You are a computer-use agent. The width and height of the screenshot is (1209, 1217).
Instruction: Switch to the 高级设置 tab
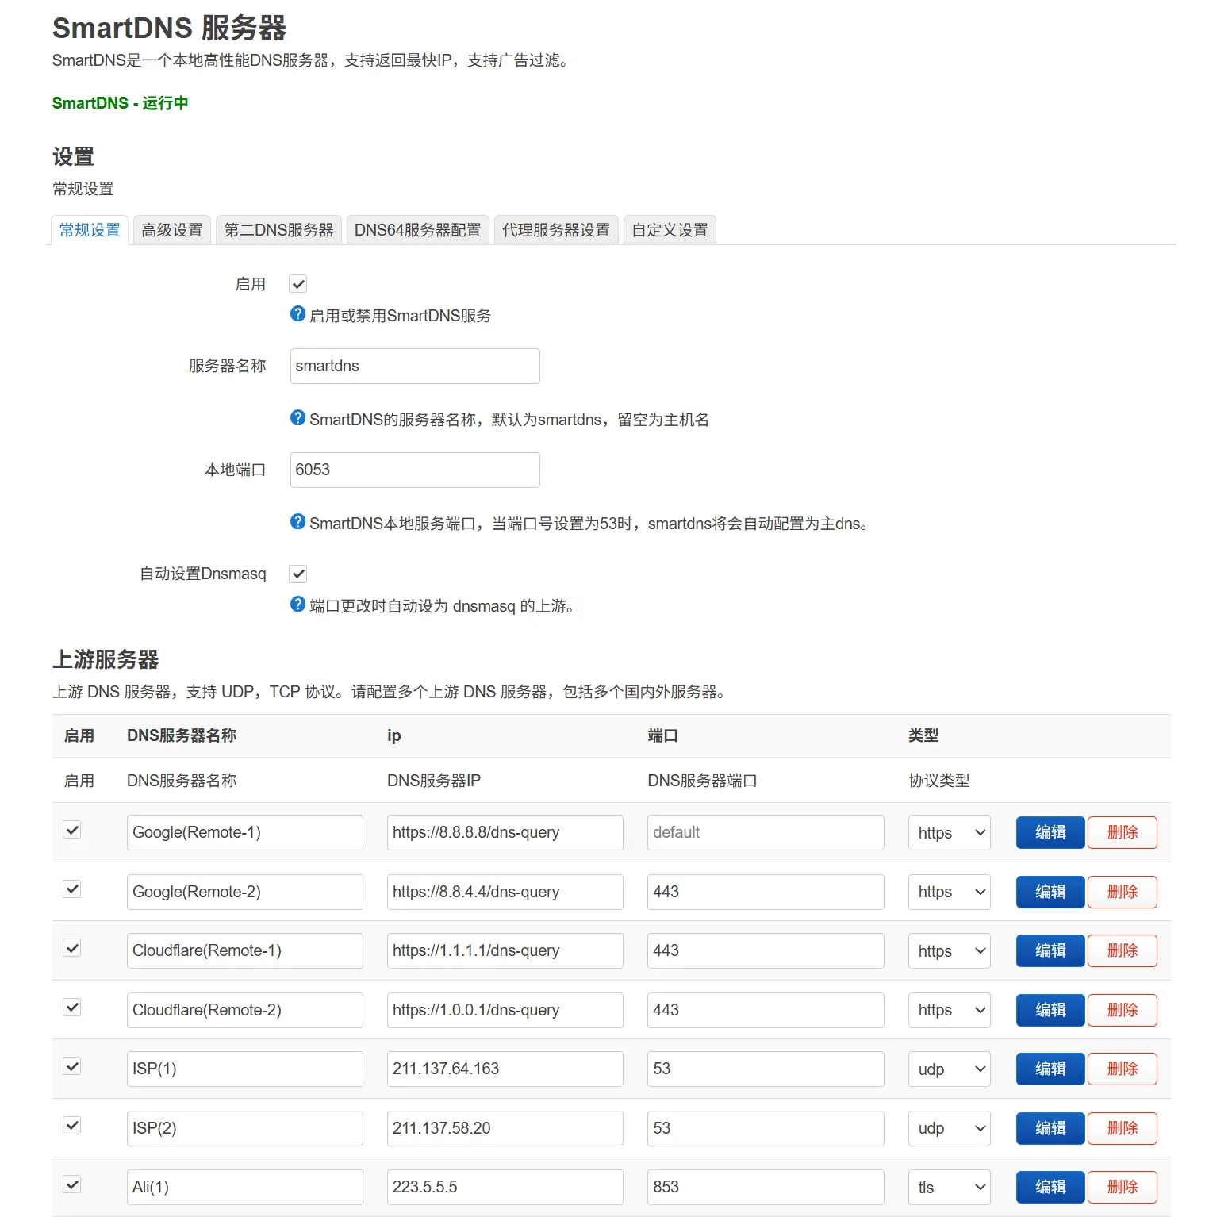point(171,229)
